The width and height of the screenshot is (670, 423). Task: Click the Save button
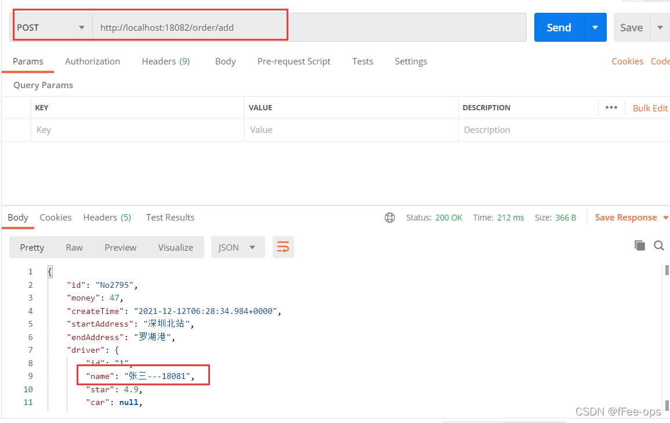[632, 28]
